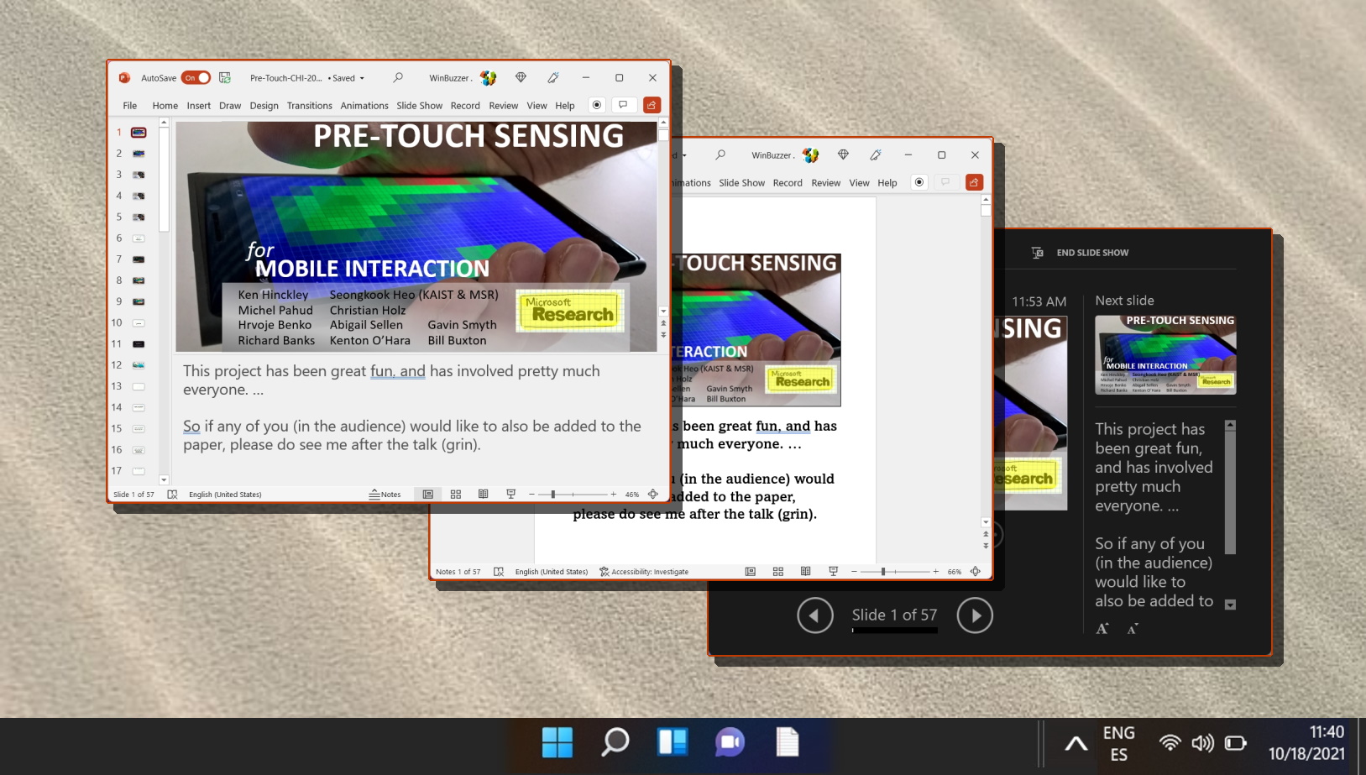Click Share button in second PowerPoint window
This screenshot has height=775, width=1366.
(974, 182)
